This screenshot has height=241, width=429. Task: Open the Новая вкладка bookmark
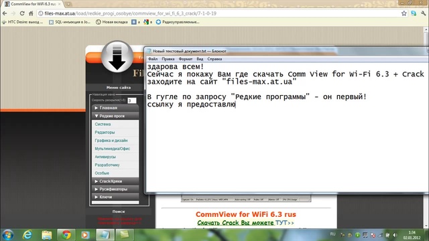tap(112, 22)
